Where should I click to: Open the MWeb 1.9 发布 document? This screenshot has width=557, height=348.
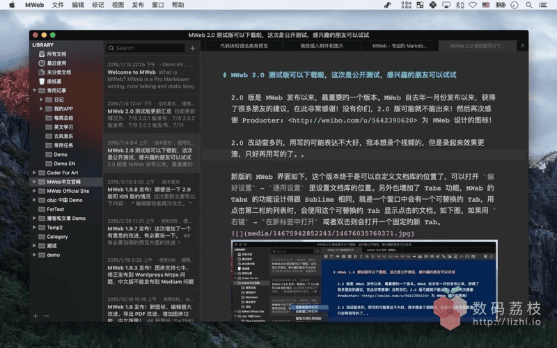[x=152, y=306]
